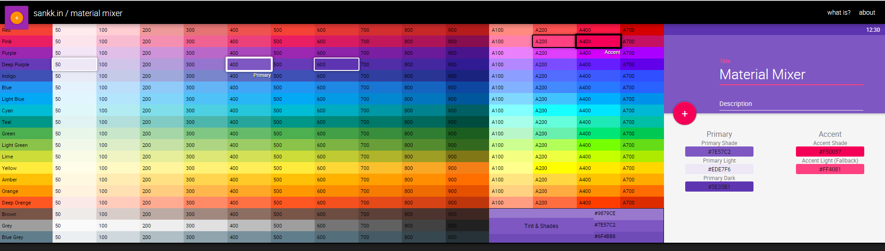Choose the Blue Grey 900 swatch

(467, 237)
